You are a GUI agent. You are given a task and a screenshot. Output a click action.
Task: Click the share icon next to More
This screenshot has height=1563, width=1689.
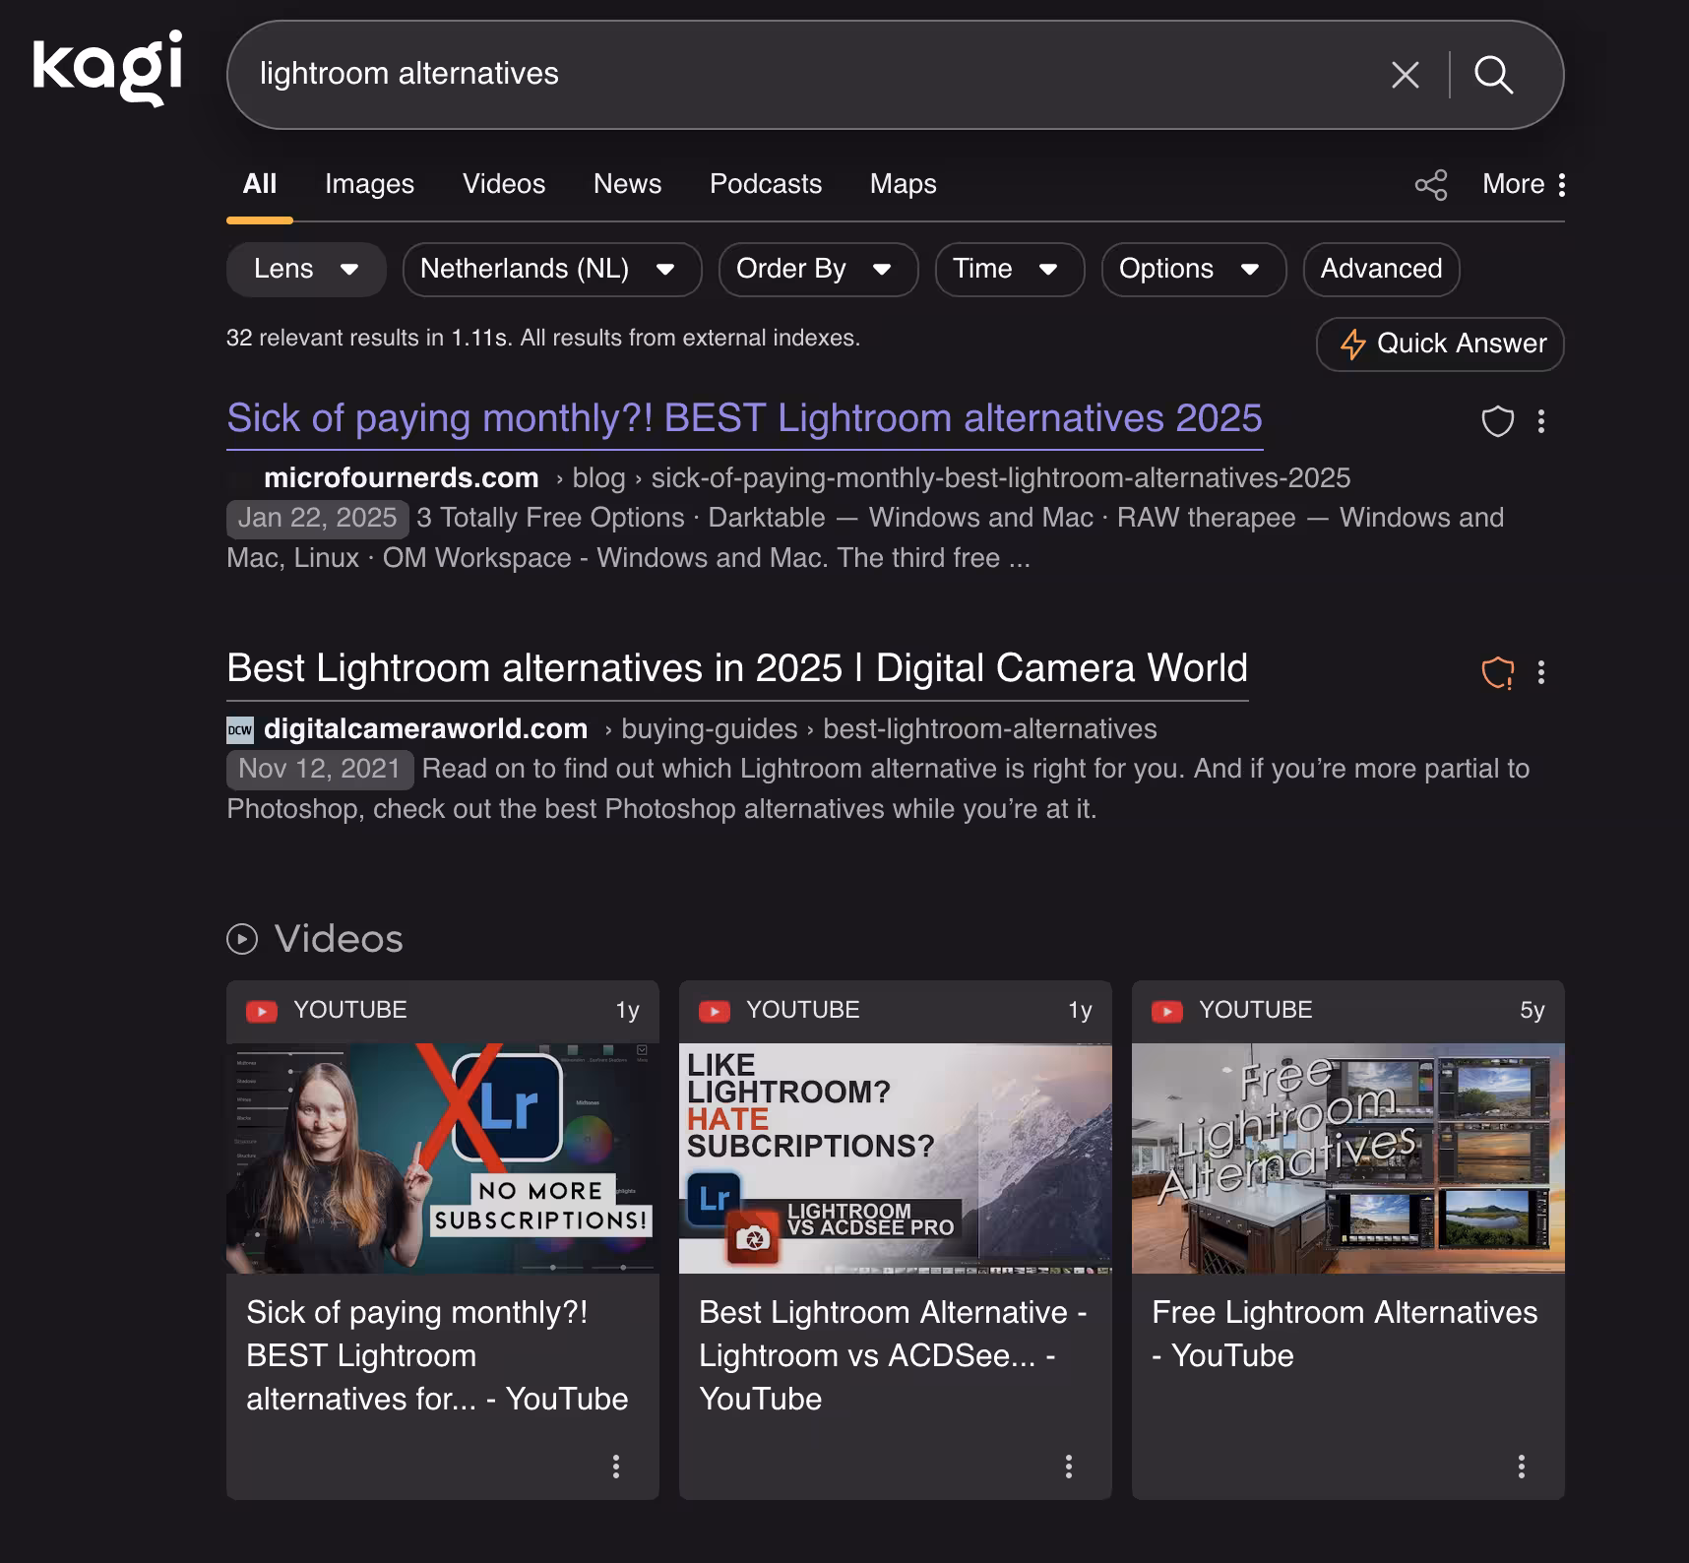pyautogui.click(x=1431, y=184)
